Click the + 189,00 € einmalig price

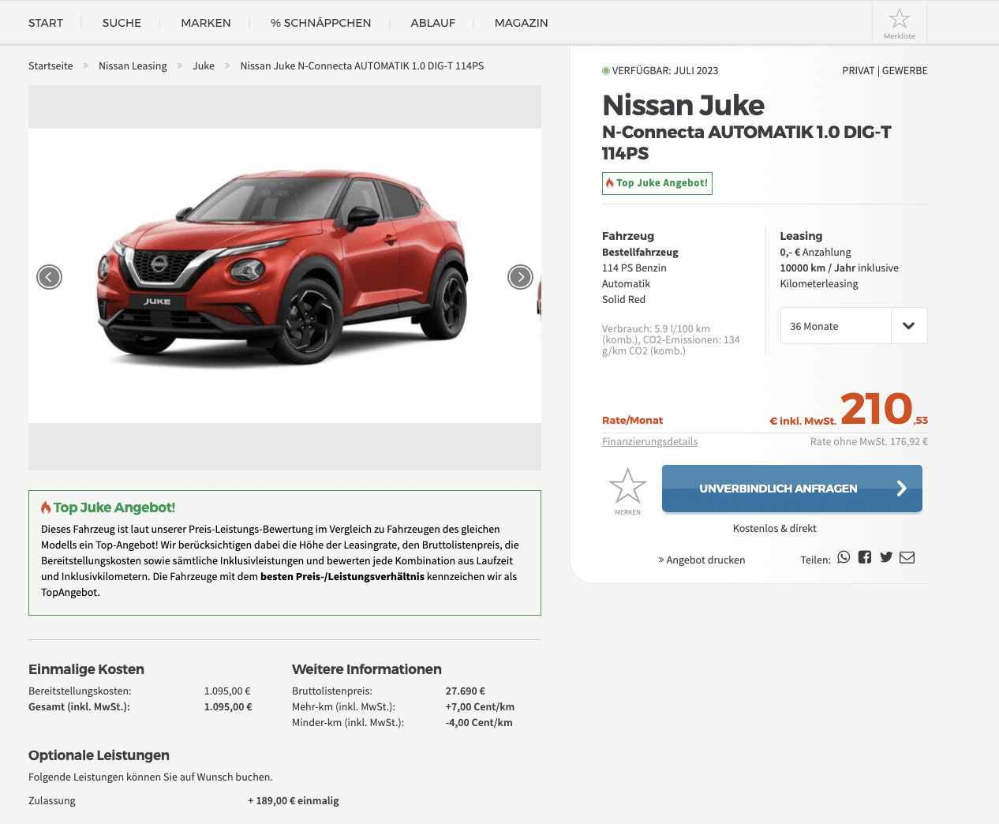tap(294, 800)
